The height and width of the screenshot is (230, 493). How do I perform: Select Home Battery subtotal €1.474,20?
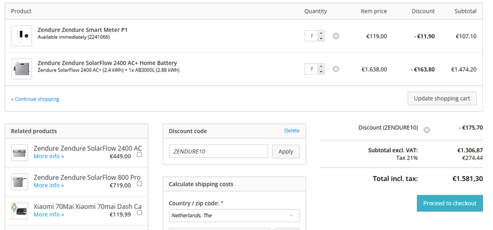[464, 69]
